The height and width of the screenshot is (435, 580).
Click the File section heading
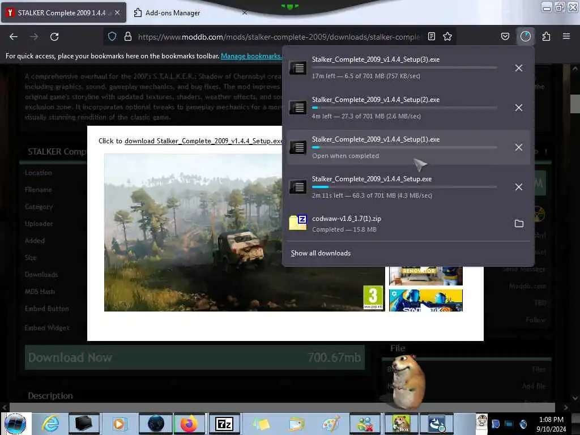pos(398,348)
